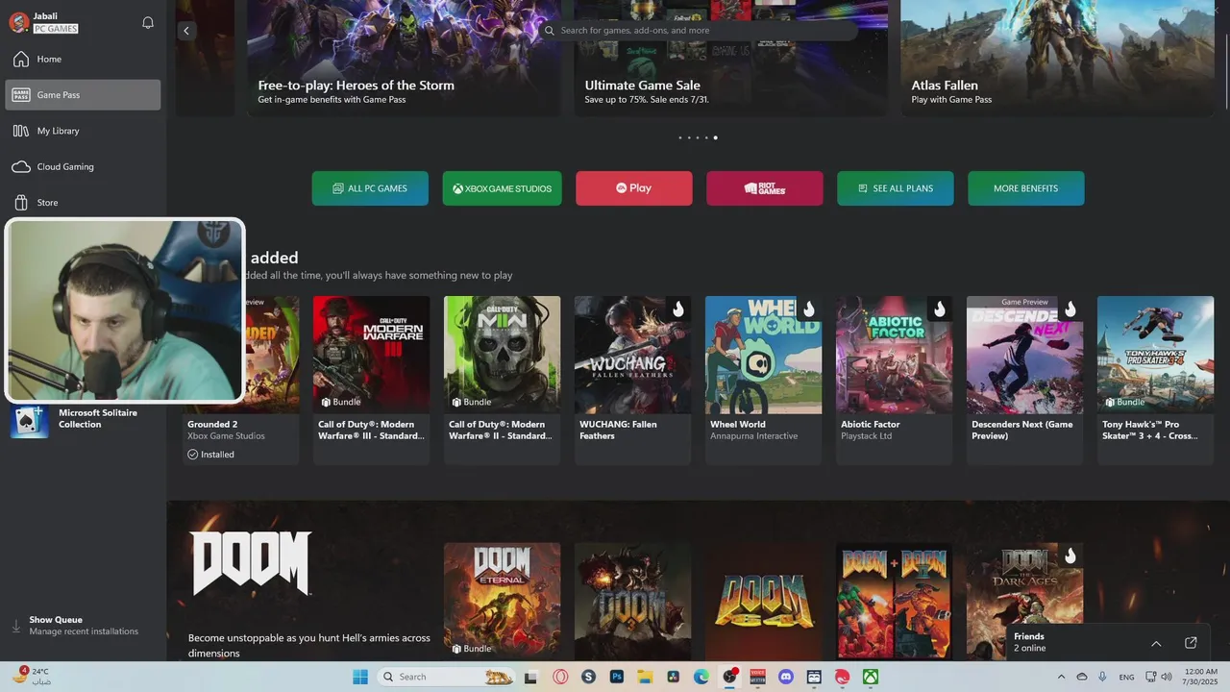This screenshot has width=1230, height=692.
Task: Open the DOOM + DOOM II tile
Action: [x=894, y=600]
